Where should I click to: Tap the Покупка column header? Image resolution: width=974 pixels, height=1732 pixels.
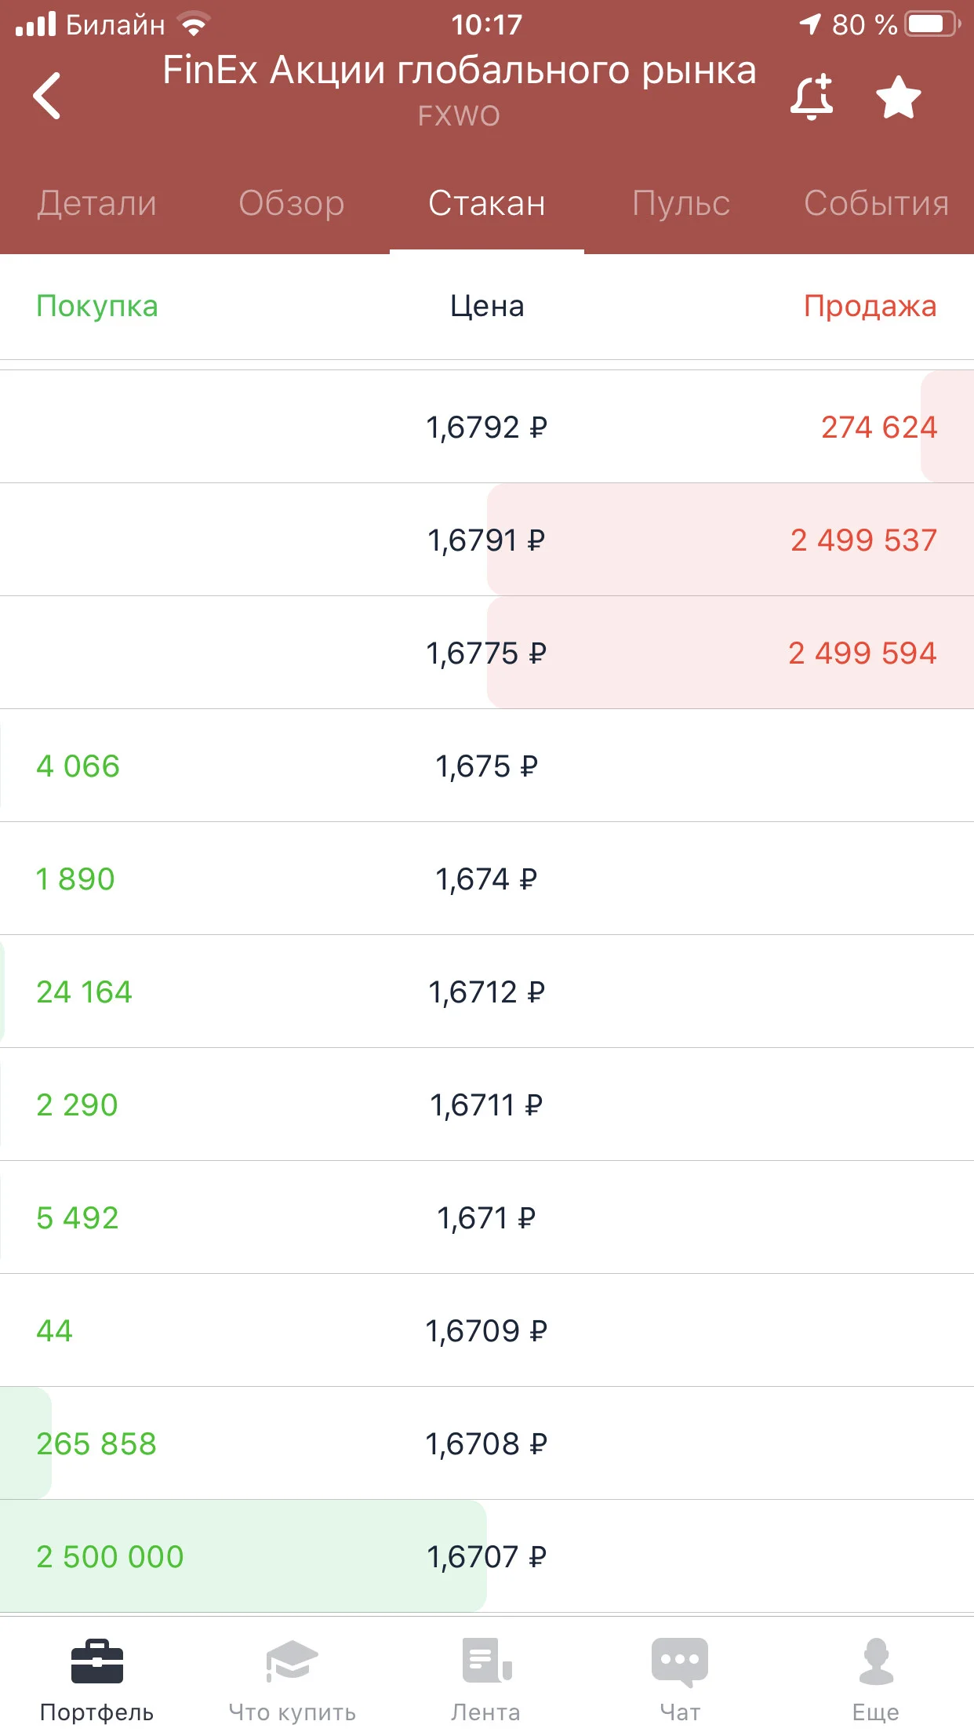[x=97, y=306]
